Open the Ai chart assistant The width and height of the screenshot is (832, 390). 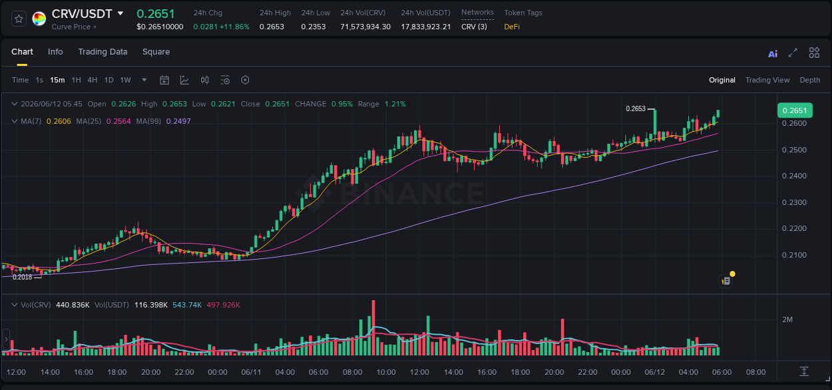(773, 54)
